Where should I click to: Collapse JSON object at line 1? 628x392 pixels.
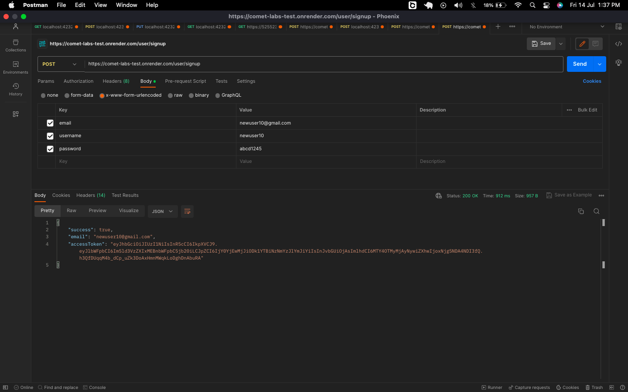pyautogui.click(x=58, y=223)
